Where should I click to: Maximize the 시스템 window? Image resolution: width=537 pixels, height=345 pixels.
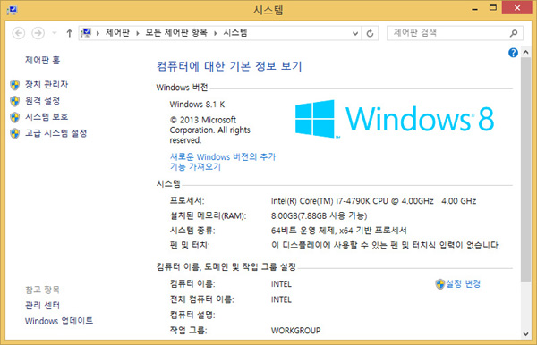(493, 8)
